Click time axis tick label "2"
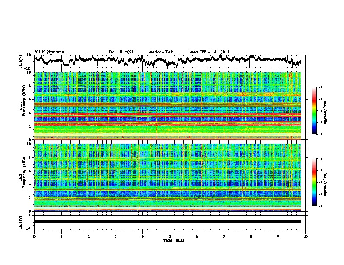The width and height of the screenshot is (344, 265). pyautogui.click(x=89, y=236)
